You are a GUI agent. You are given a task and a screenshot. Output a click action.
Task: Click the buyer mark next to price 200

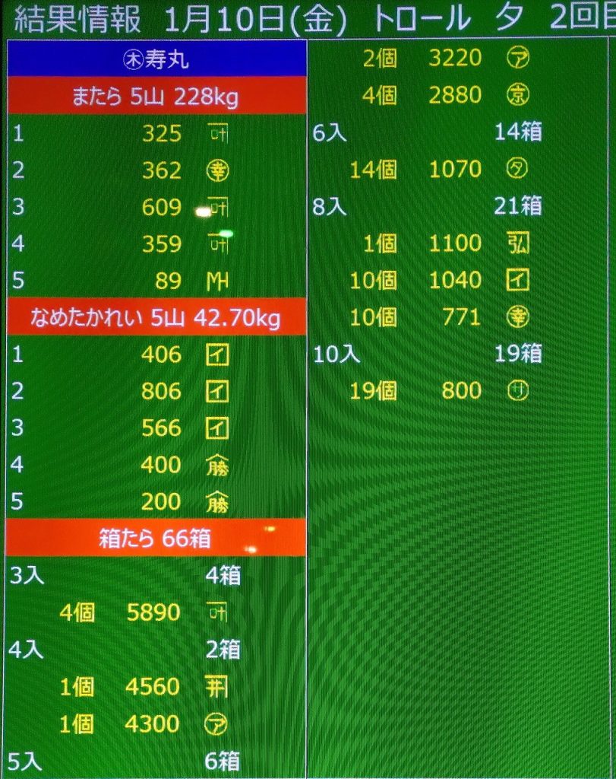217,503
